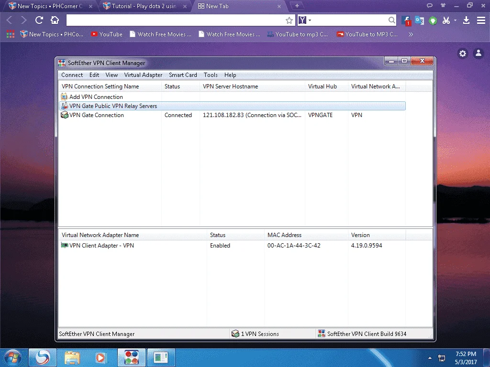The height and width of the screenshot is (367, 490).
Task: Switch to SoftEther VPN taskbar icon
Action: click(x=131, y=357)
